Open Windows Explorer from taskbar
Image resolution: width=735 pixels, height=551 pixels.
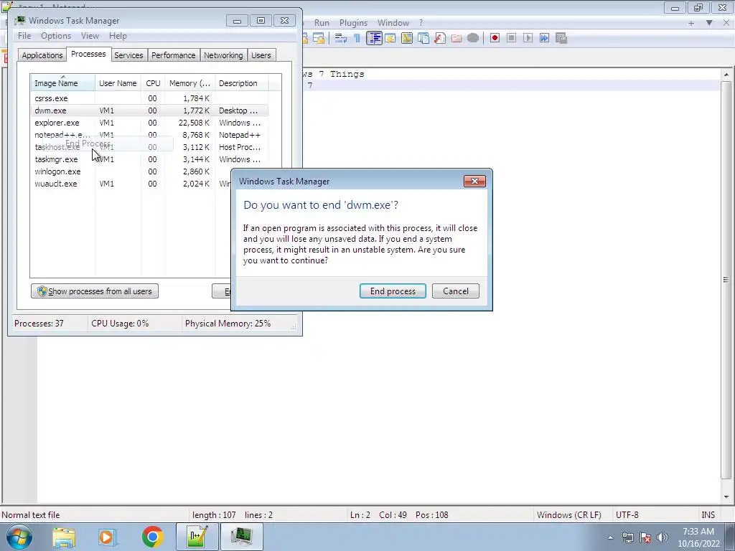pos(64,537)
